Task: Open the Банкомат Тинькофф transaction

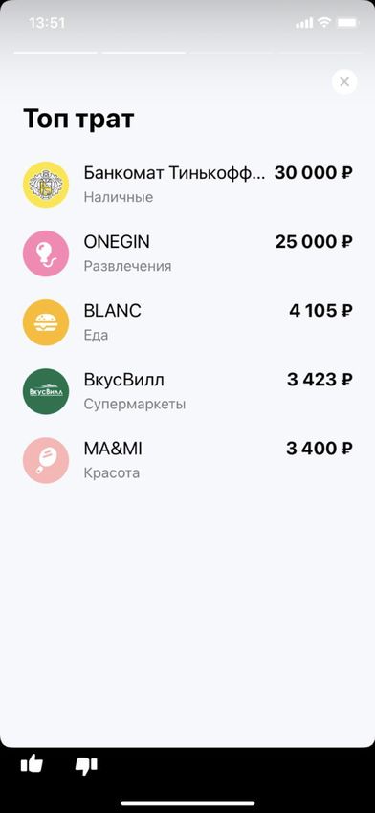Action: coord(187,185)
